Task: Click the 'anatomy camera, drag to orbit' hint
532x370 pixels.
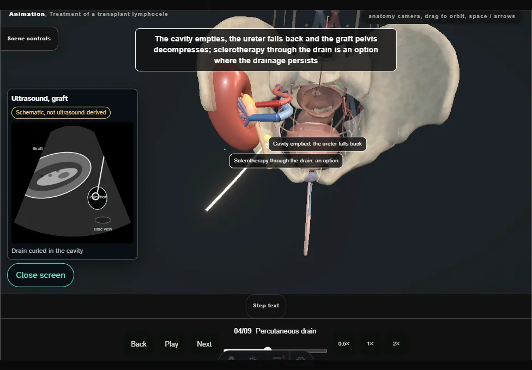Action: pos(442,16)
